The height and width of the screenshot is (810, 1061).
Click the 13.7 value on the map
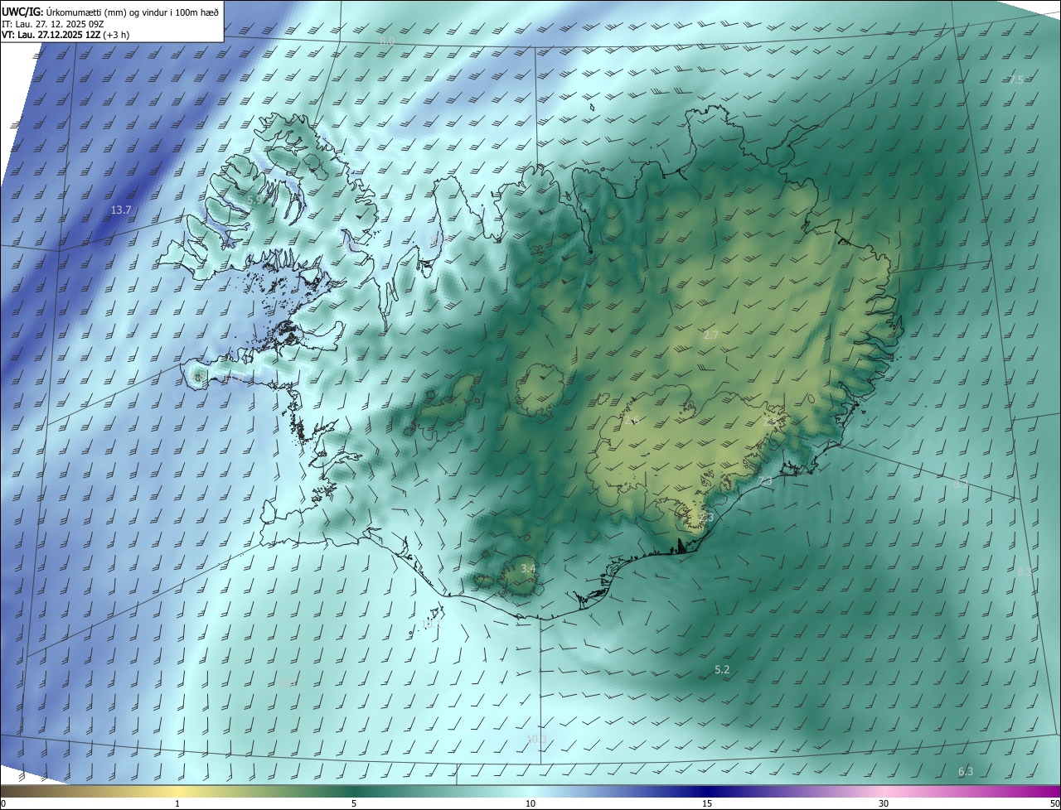121,210
